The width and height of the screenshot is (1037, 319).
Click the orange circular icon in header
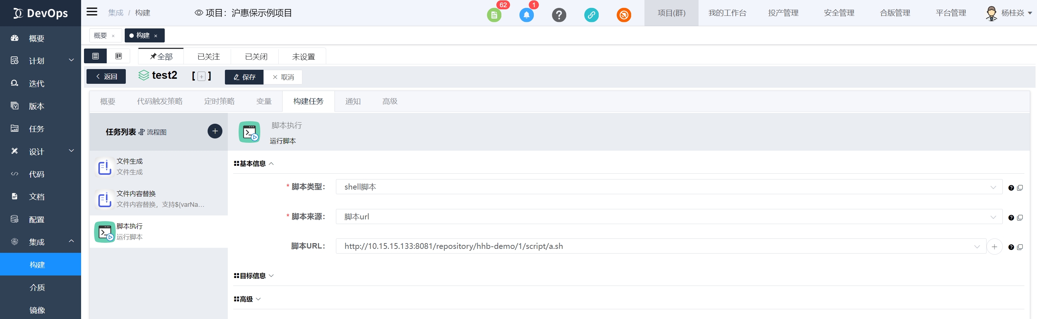pyautogui.click(x=624, y=15)
